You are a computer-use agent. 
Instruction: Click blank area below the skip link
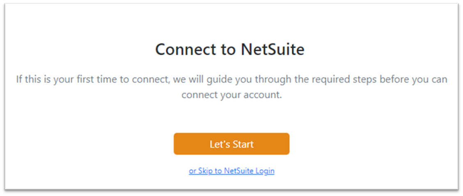[231, 182]
